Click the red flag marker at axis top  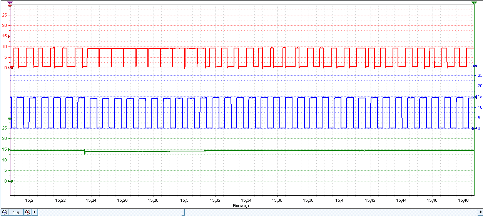tap(10, 6)
